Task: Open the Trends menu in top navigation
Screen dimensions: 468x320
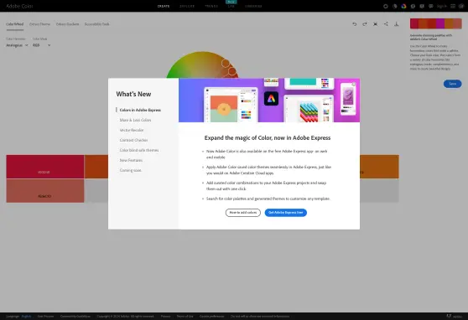Action: pyautogui.click(x=211, y=6)
